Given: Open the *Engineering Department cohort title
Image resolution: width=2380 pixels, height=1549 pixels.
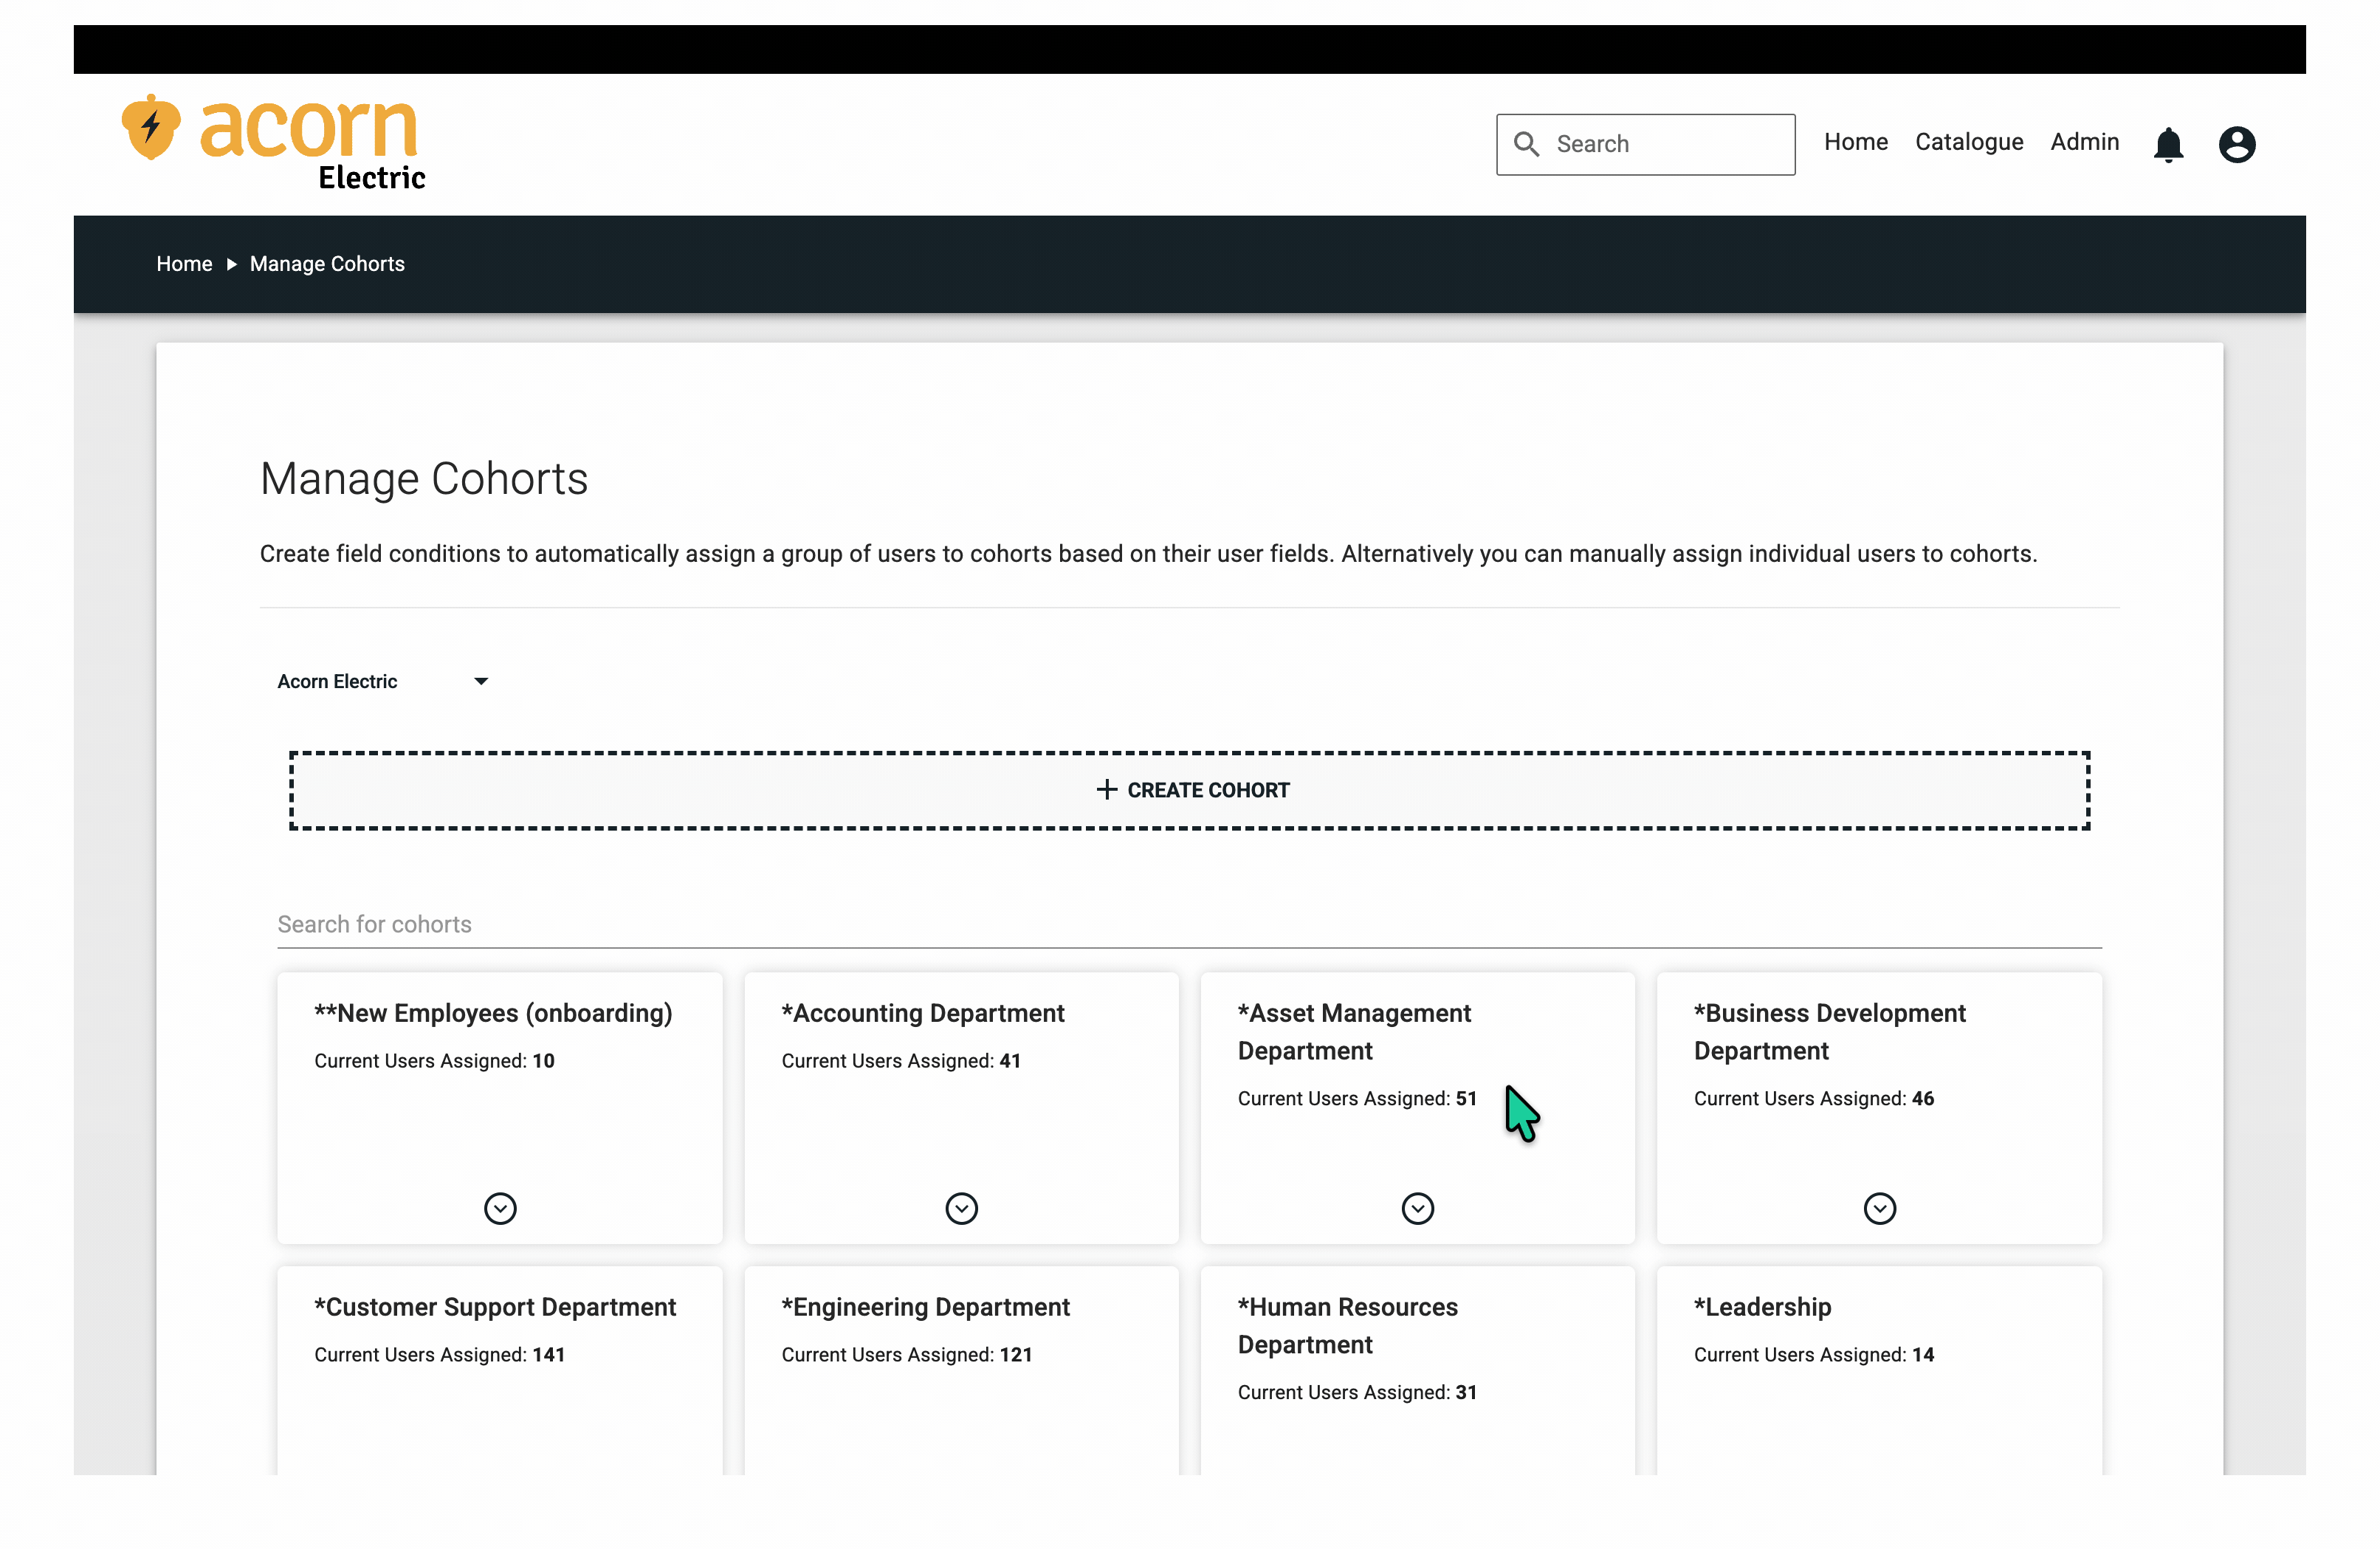Looking at the screenshot, I should pyautogui.click(x=925, y=1307).
